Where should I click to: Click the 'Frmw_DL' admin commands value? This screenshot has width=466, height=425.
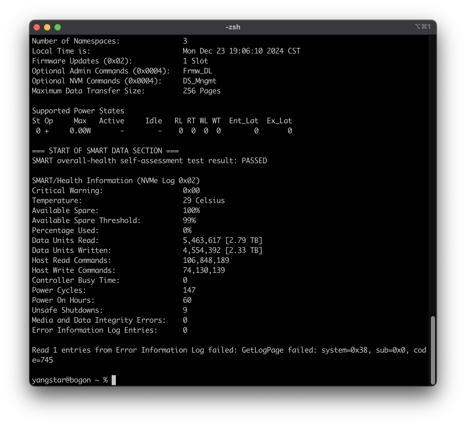click(197, 71)
